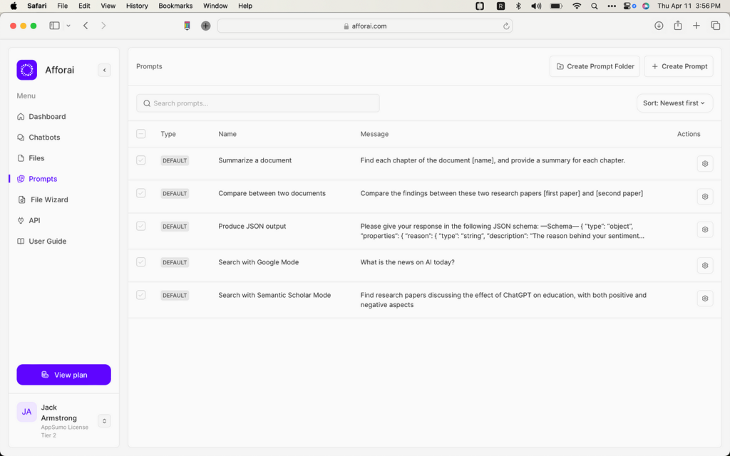The width and height of the screenshot is (730, 456).
Task: Click the Create Prompt button
Action: click(x=678, y=66)
